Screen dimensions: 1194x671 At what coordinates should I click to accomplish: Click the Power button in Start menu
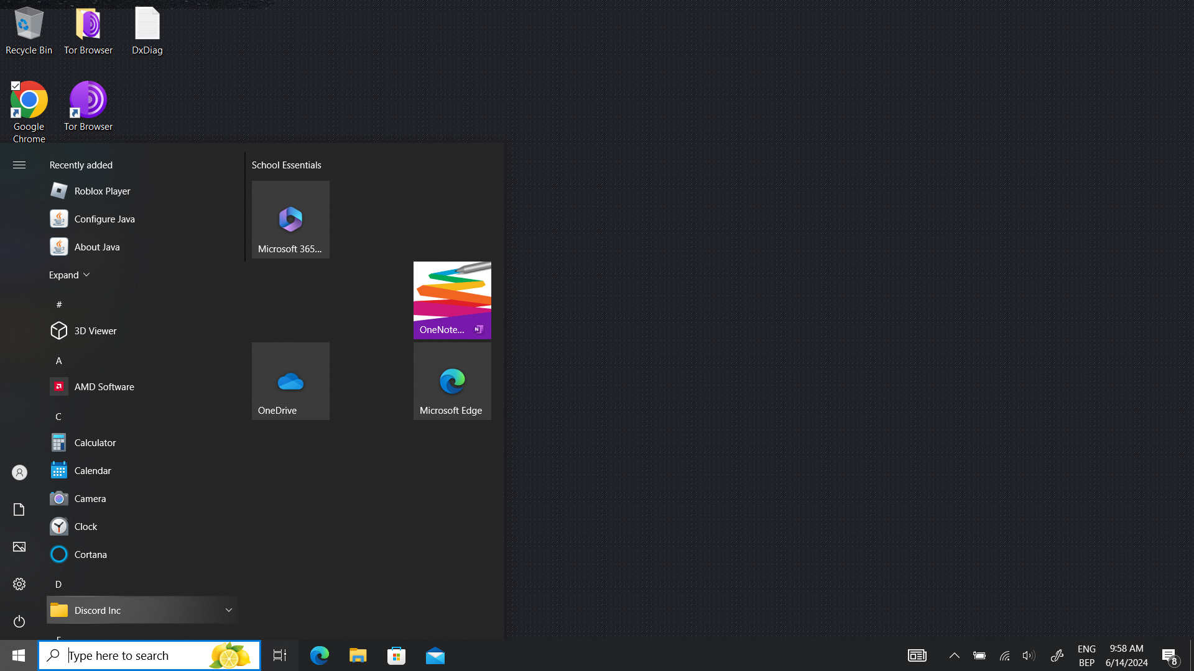click(x=19, y=621)
